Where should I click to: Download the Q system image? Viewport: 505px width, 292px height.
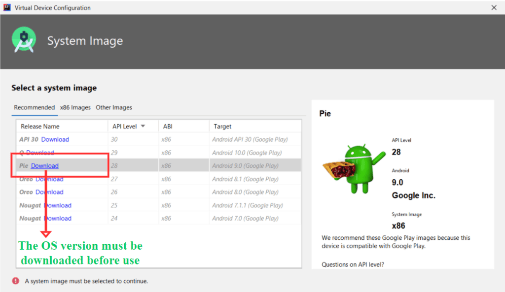(40, 153)
